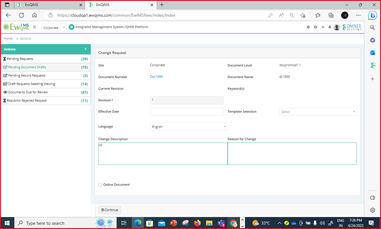Screen dimensions: 381x229
Task: Click the green platform gear icon
Action: coord(71,27)
